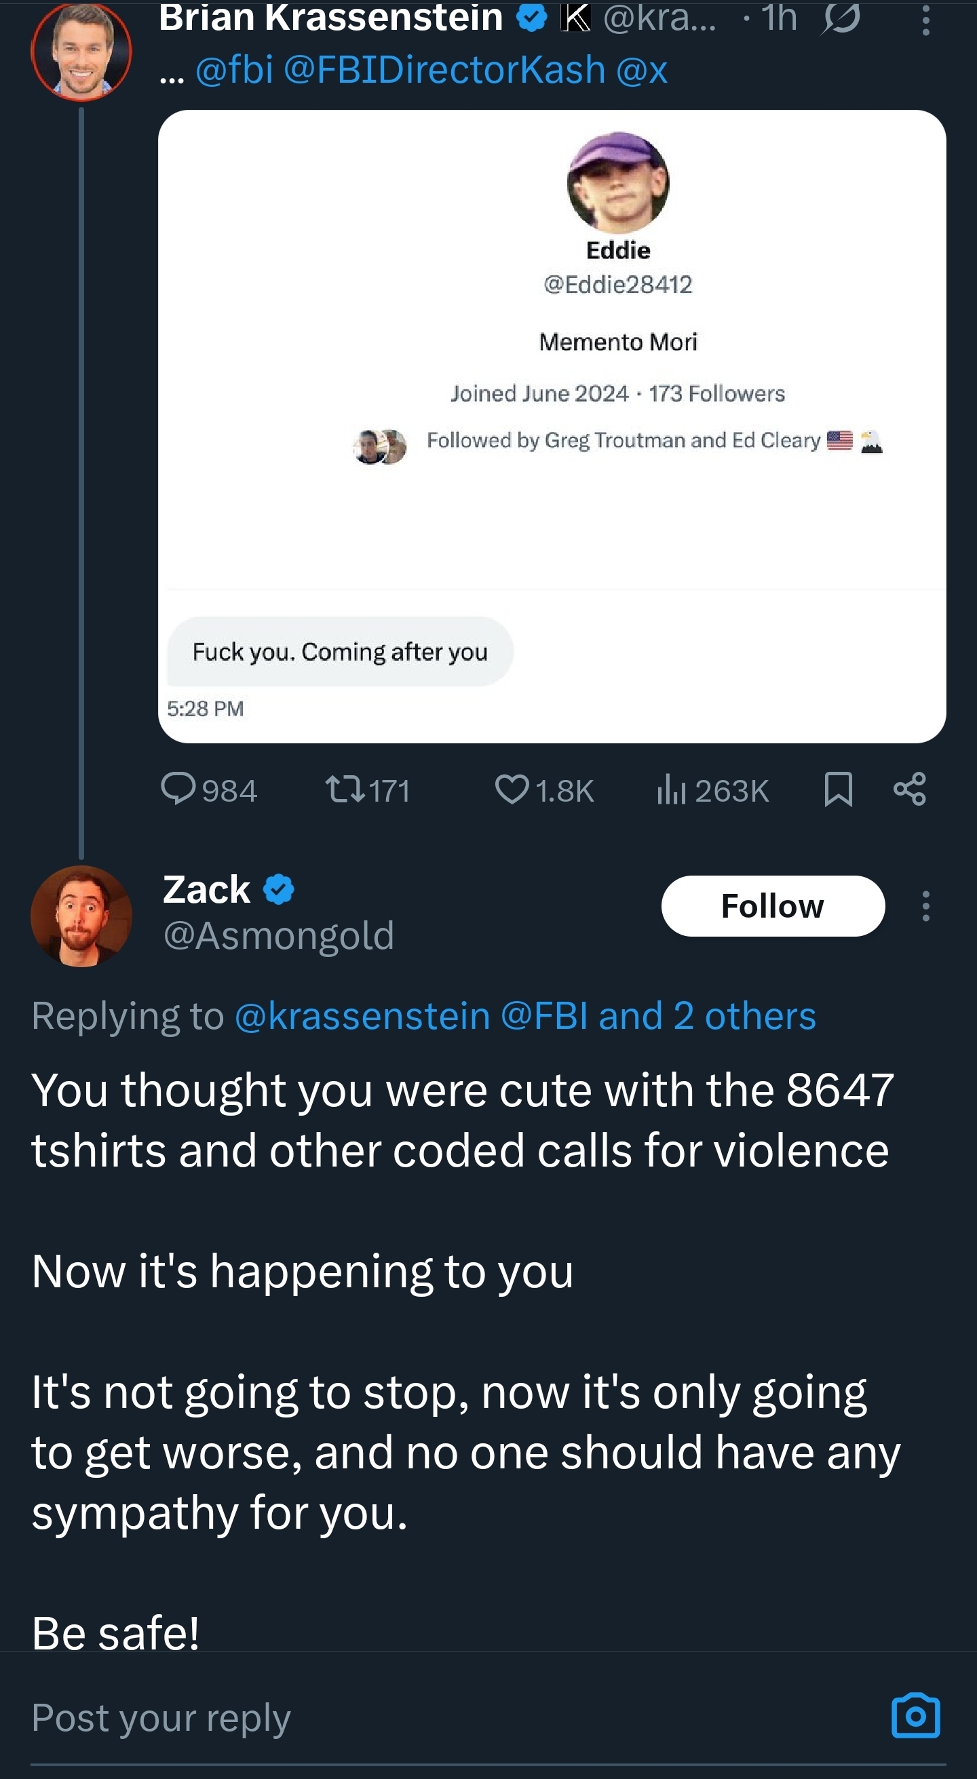Open the three-dot menu on Brian's post
This screenshot has width=977, height=1779.
coord(926,21)
